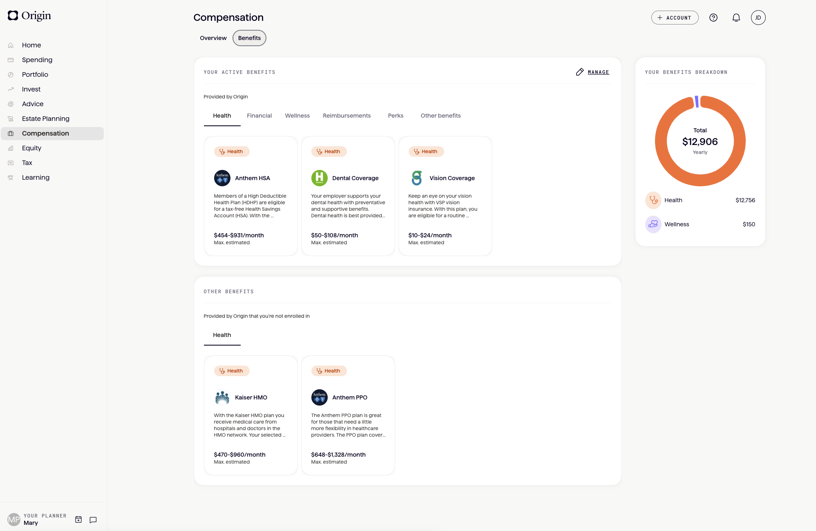Go to Estate Planning in sidebar
This screenshot has height=531, width=816.
pyautogui.click(x=45, y=118)
